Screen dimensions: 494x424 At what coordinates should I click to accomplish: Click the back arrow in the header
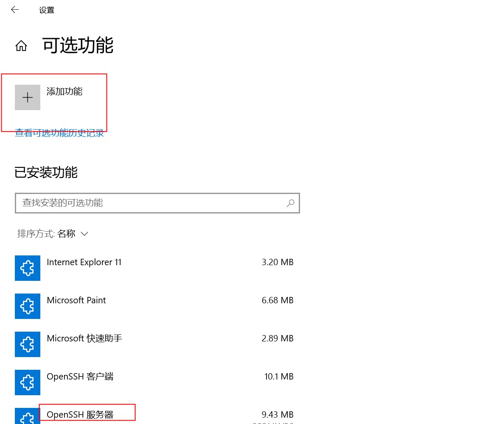[x=14, y=9]
